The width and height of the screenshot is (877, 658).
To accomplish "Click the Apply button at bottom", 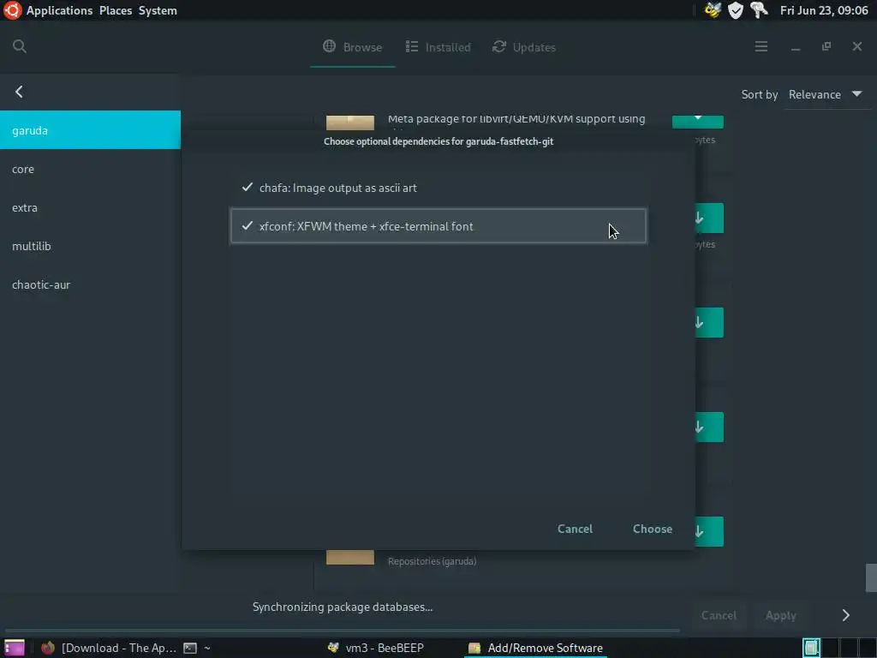I will tap(781, 615).
